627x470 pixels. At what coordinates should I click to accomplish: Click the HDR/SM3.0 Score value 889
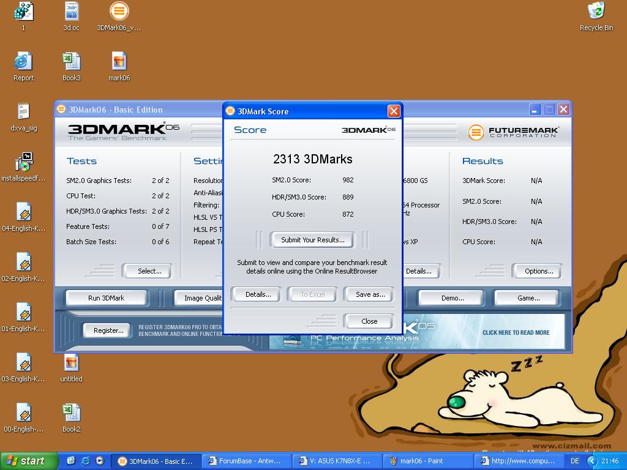pyautogui.click(x=348, y=197)
